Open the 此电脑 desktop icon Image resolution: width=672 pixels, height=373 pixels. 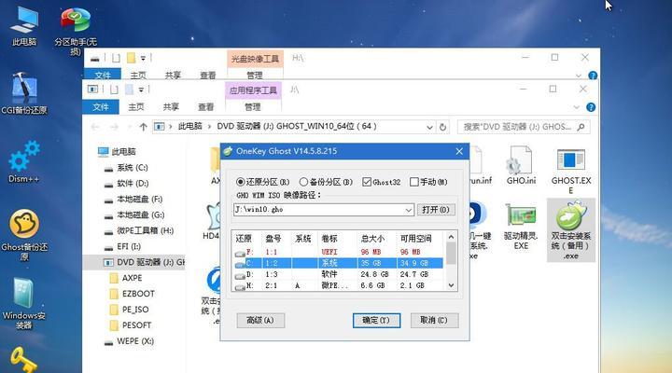coord(24,26)
